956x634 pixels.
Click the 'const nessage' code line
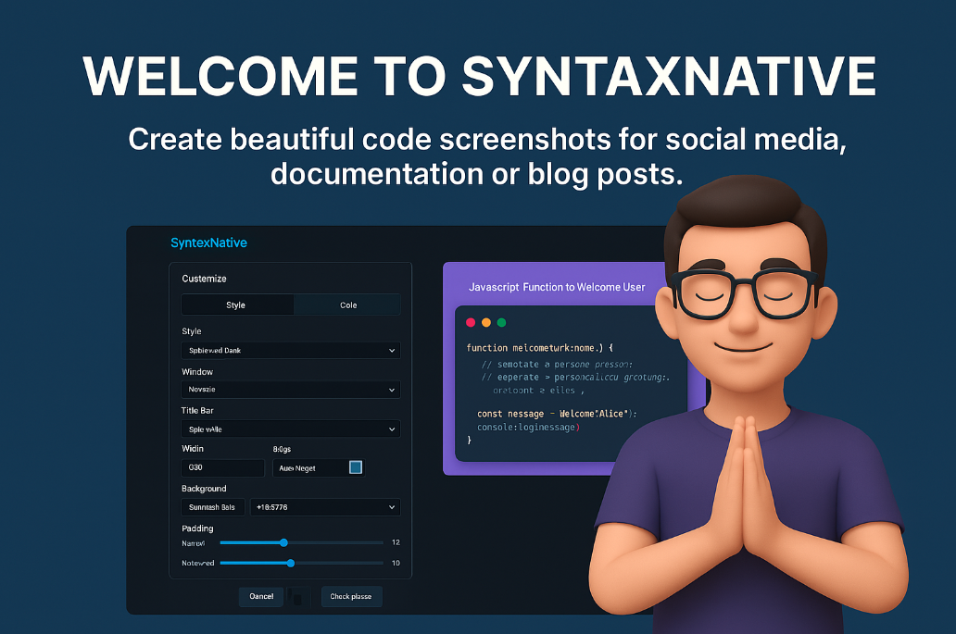coord(557,414)
